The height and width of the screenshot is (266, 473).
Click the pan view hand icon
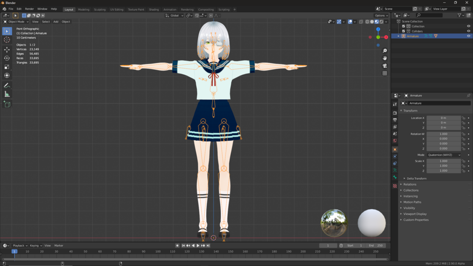(385, 58)
